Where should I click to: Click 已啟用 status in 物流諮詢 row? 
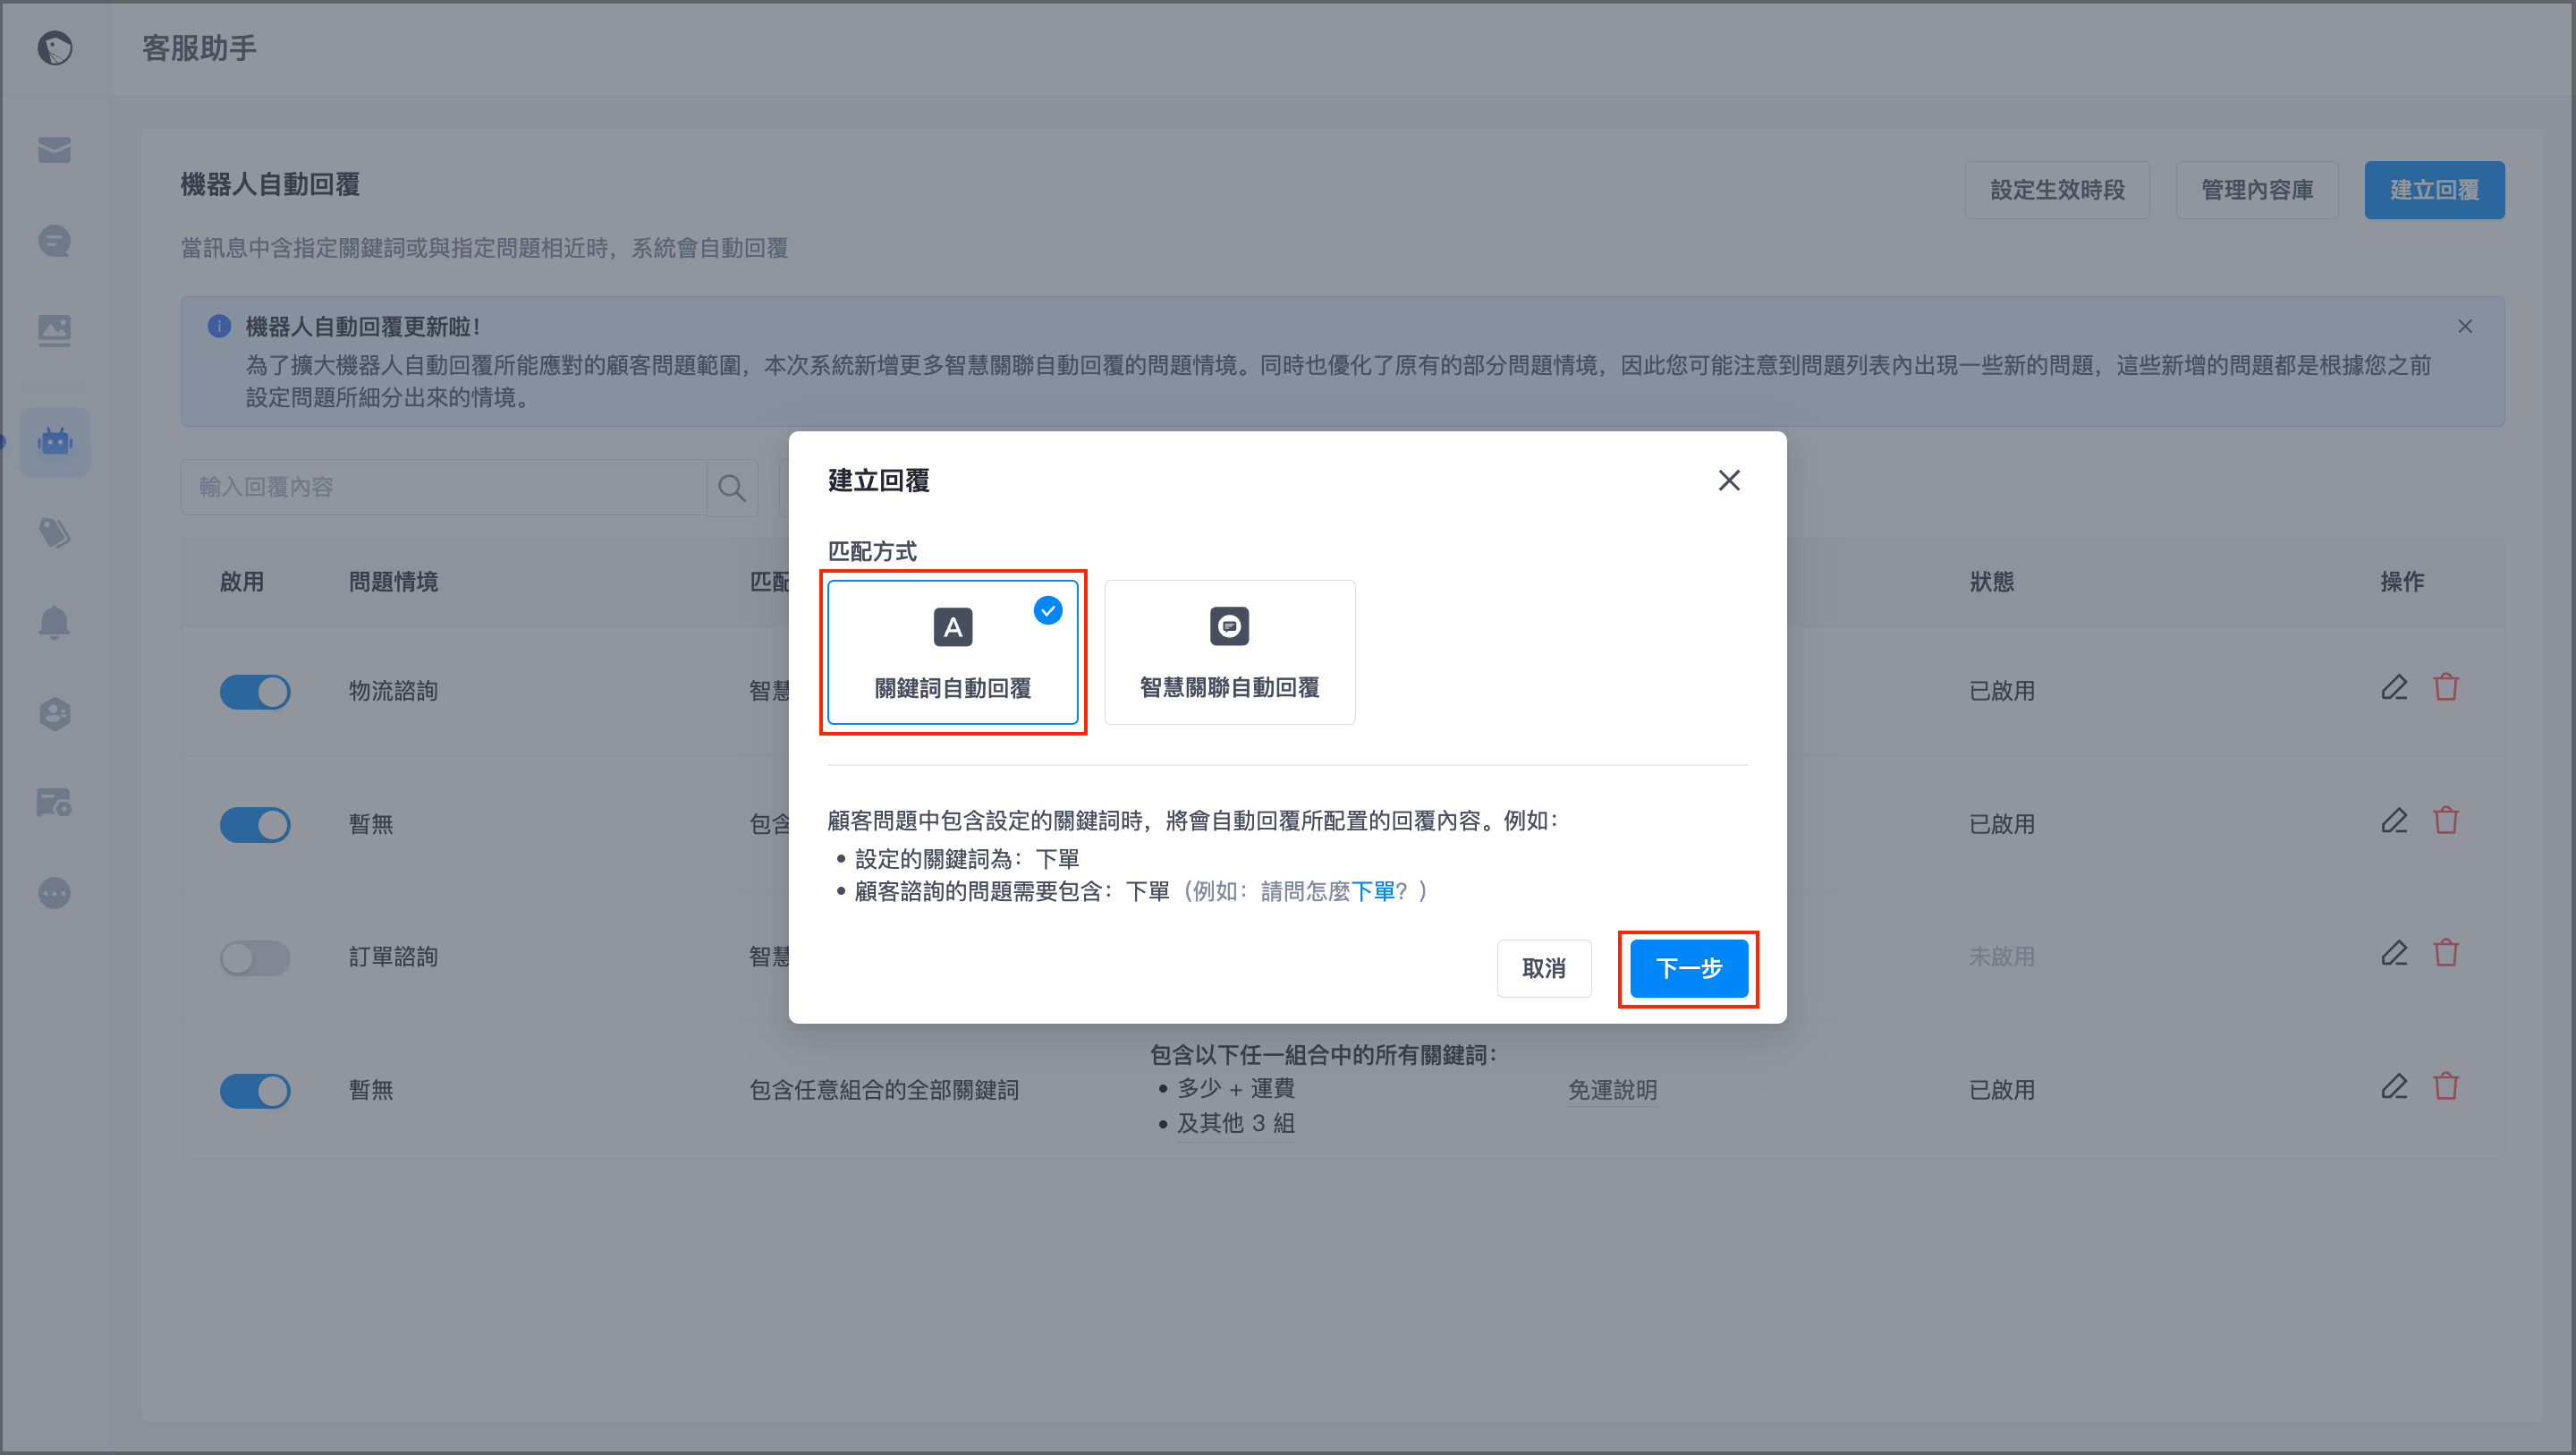coord(2002,692)
